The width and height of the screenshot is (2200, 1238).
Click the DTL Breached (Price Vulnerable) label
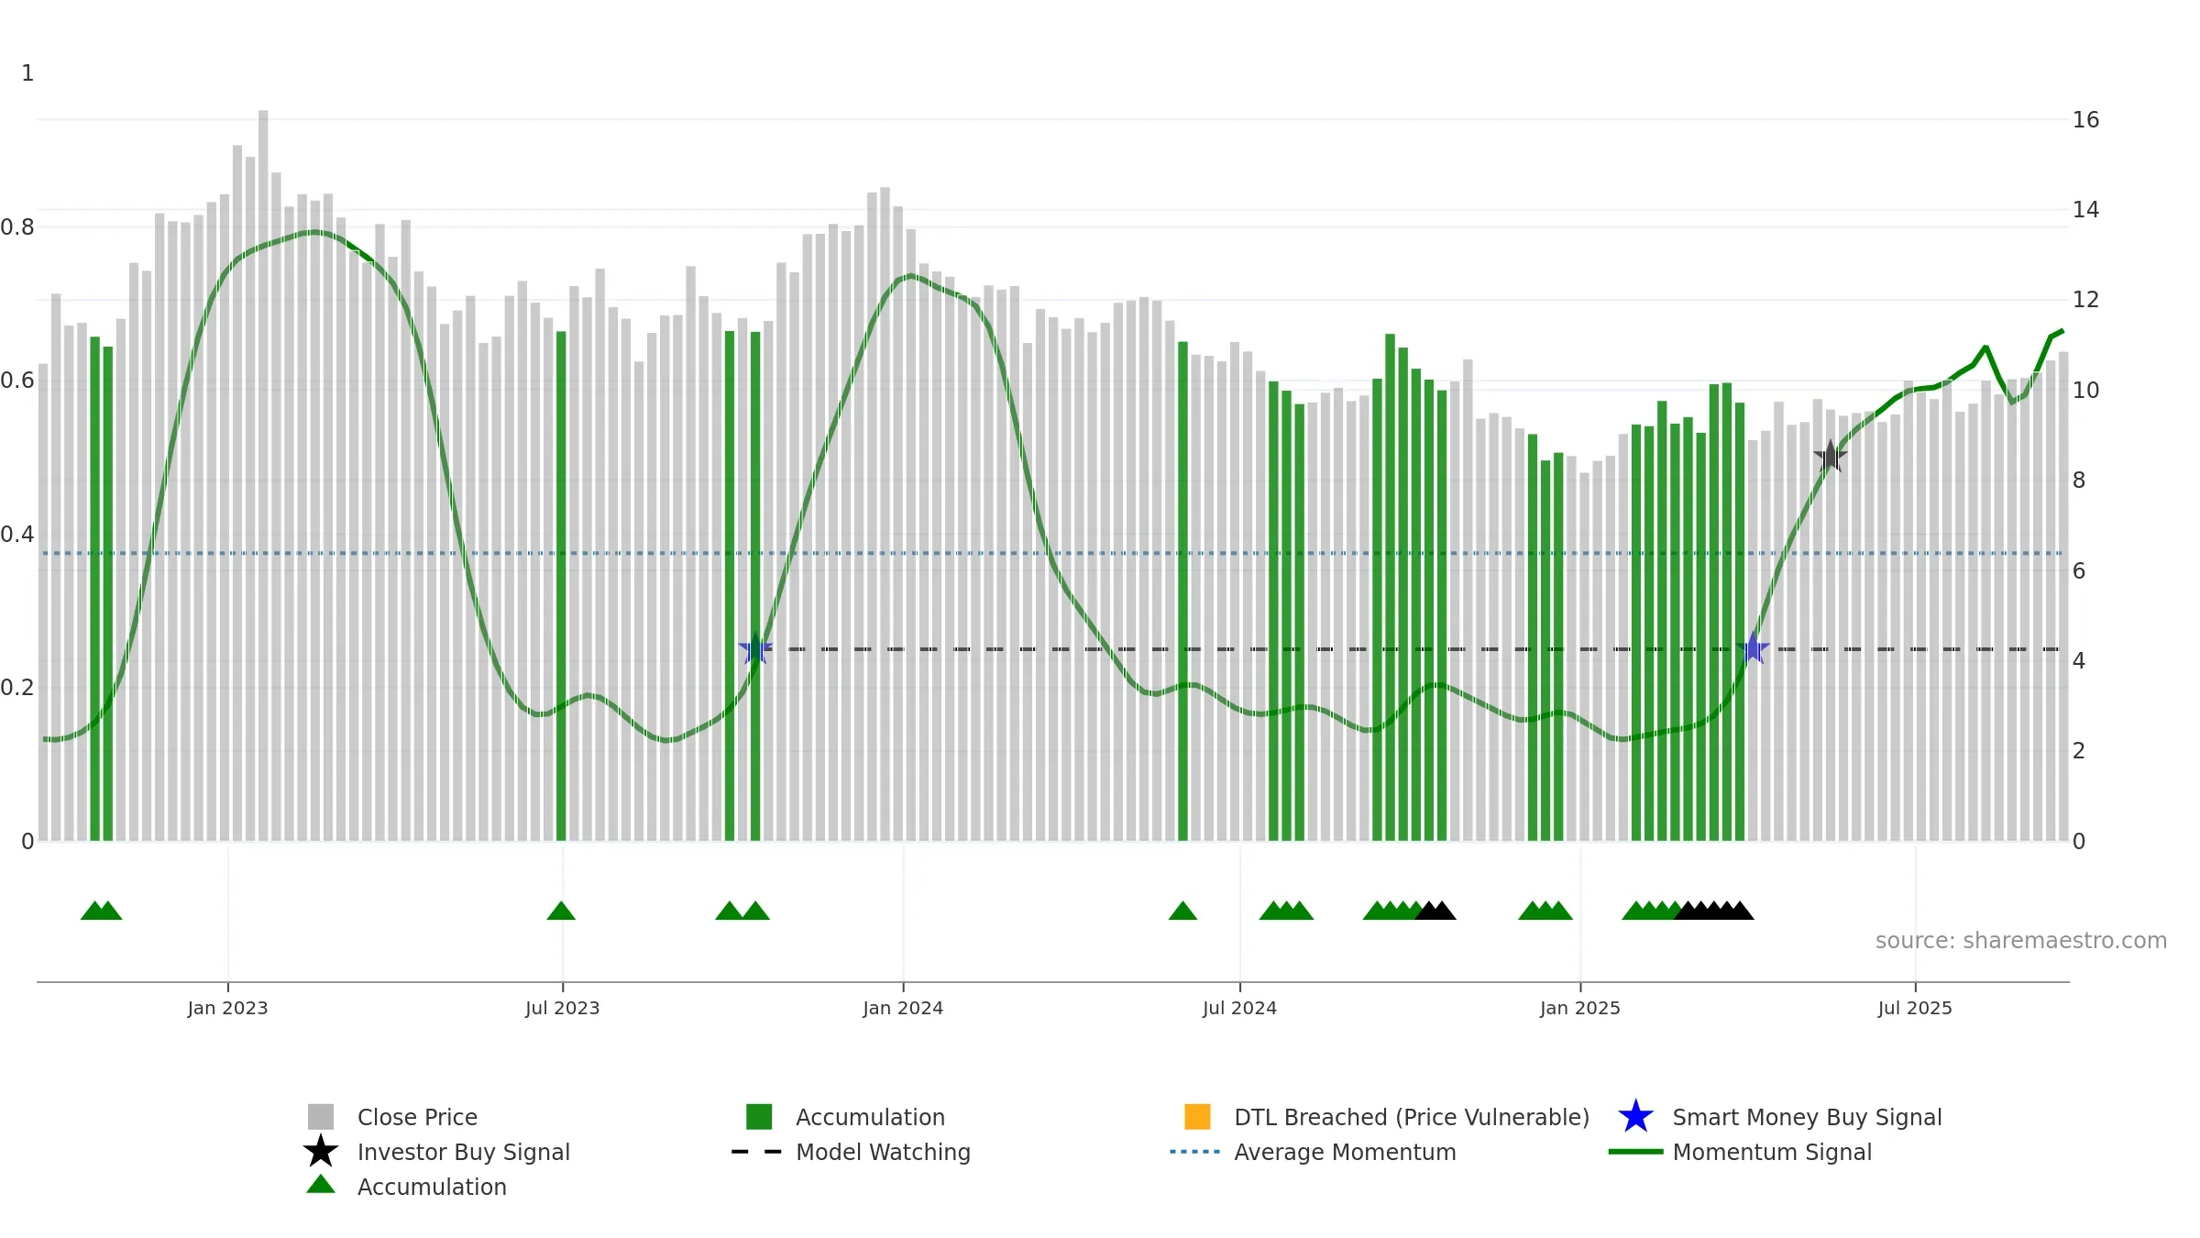click(1412, 1117)
